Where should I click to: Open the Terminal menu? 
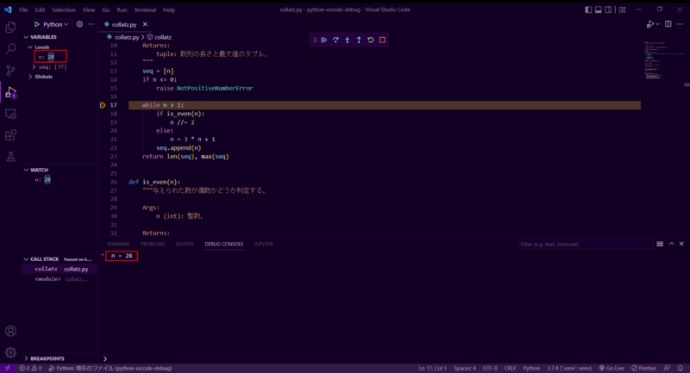tap(145, 9)
